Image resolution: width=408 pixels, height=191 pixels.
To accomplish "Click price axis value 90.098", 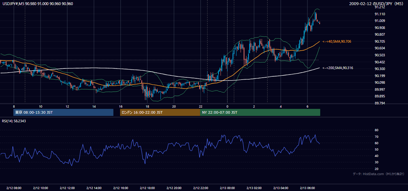I will pyautogui.click(x=380, y=82).
